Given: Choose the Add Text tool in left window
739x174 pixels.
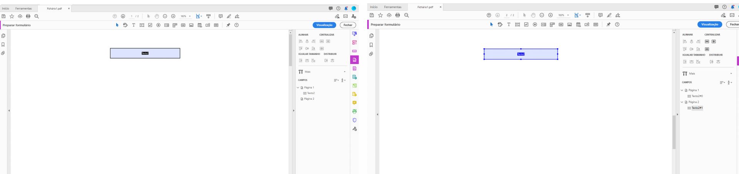Looking at the screenshot, I should pos(134,25).
